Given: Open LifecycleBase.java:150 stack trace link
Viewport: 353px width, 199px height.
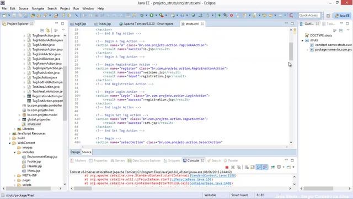Looking at the screenshot, I should click(x=191, y=179).
